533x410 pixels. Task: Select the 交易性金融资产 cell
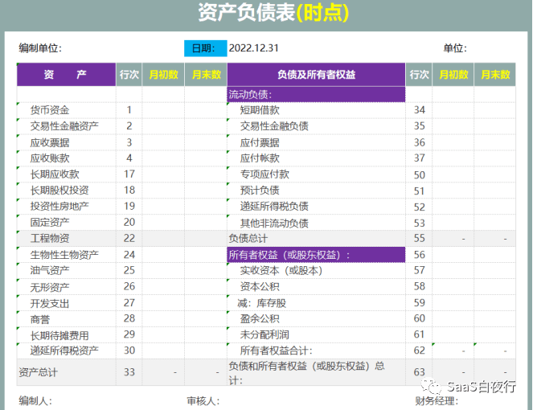[66, 126]
